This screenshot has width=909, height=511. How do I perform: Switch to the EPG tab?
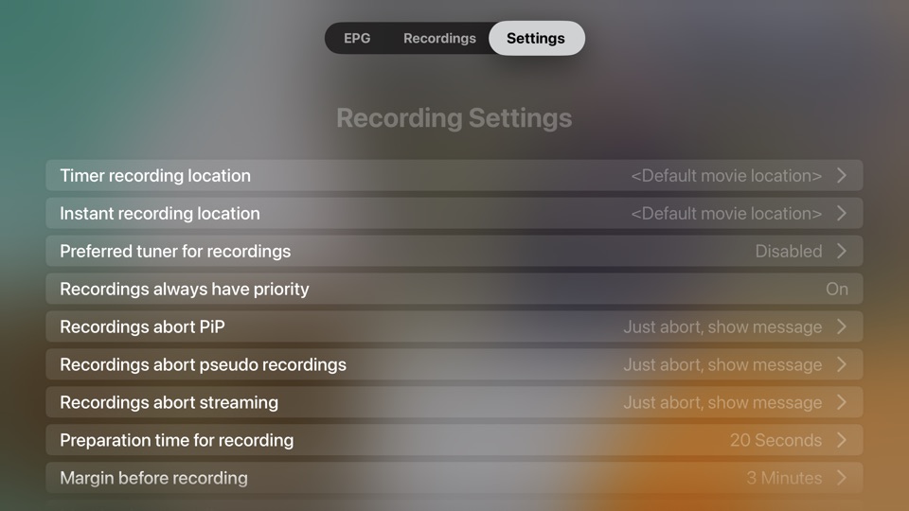coord(357,38)
